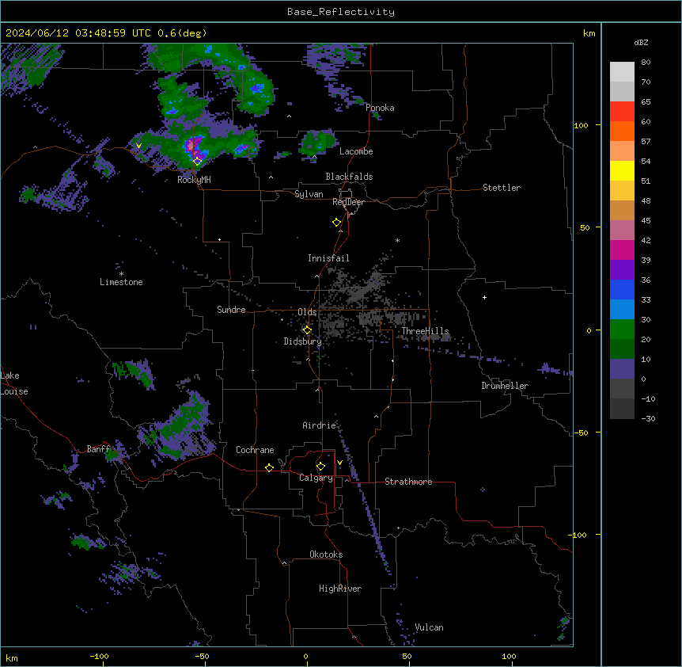Select the orange 57-60 dBZ color band
Screen dimensions: 682x667
pos(622,131)
